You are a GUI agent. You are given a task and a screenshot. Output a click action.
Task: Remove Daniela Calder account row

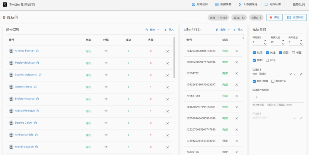167,123
